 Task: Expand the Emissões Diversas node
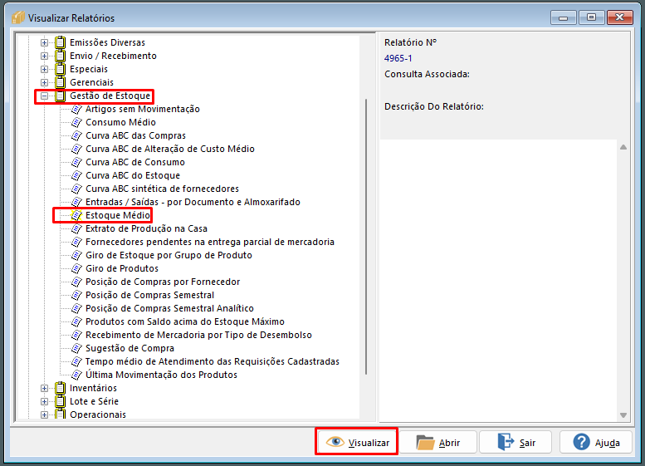pyautogui.click(x=45, y=42)
